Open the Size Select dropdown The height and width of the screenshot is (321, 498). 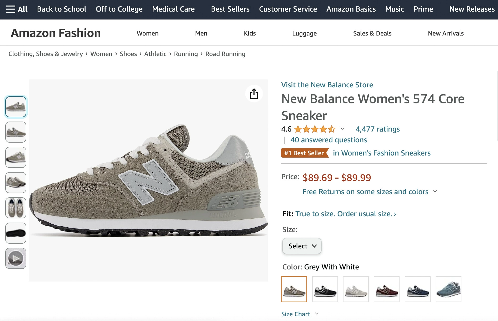coord(302,246)
